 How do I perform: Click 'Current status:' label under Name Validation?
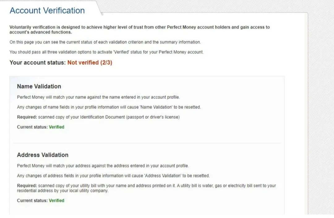(x=32, y=127)
